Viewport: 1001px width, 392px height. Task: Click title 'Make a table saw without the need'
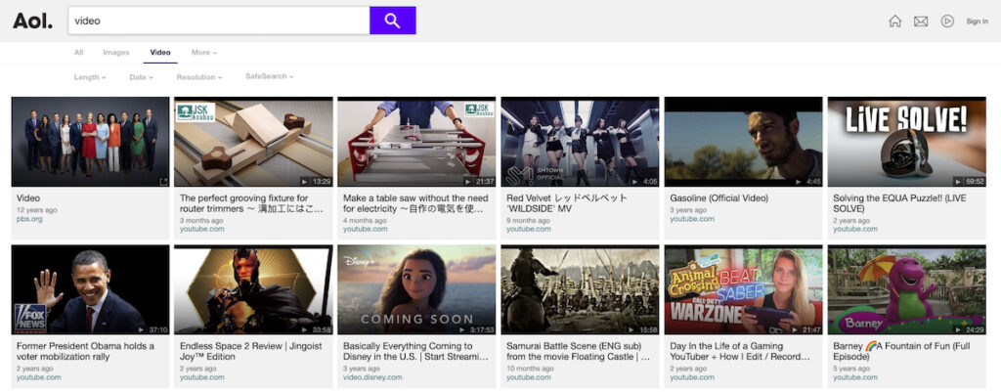415,203
